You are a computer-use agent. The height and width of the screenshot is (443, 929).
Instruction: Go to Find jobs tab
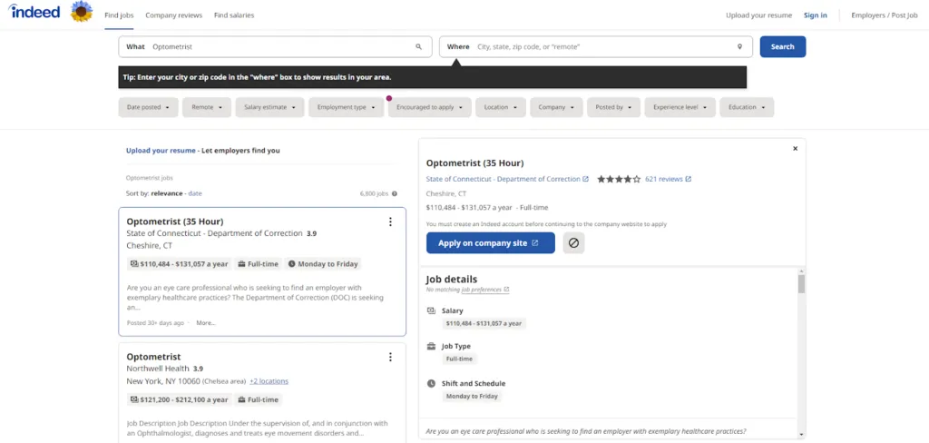[119, 15]
